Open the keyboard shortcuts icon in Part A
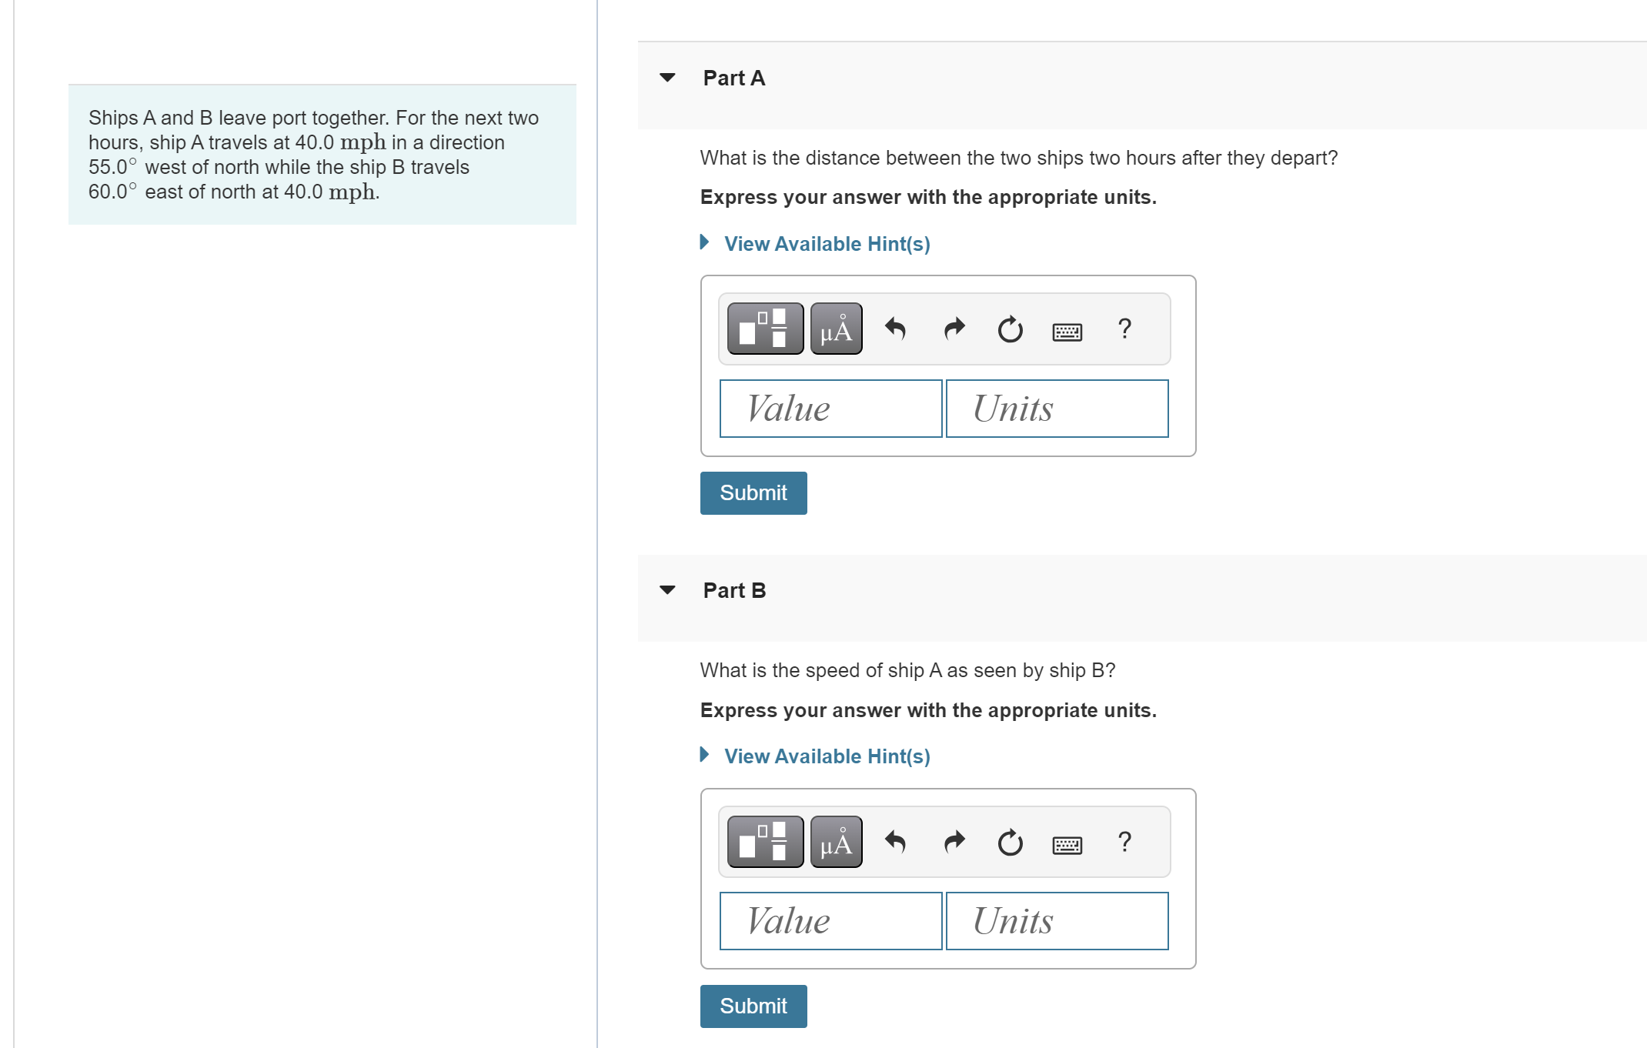Screen dimensions: 1647x1048 click(x=1067, y=331)
